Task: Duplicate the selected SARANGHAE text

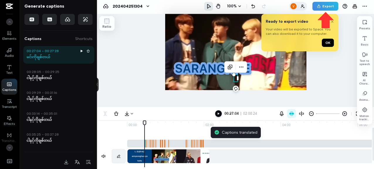Action: point(230,67)
